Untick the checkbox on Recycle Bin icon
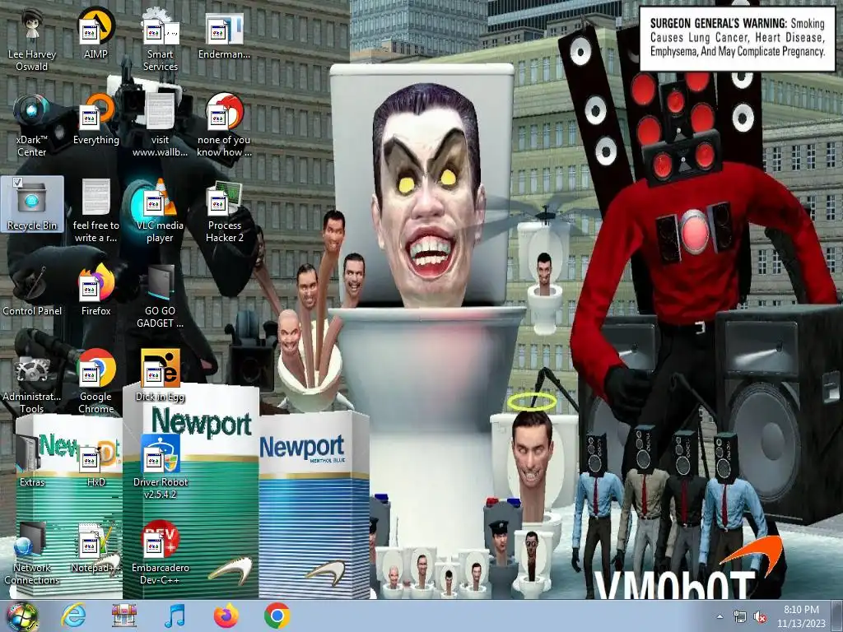 [17, 183]
